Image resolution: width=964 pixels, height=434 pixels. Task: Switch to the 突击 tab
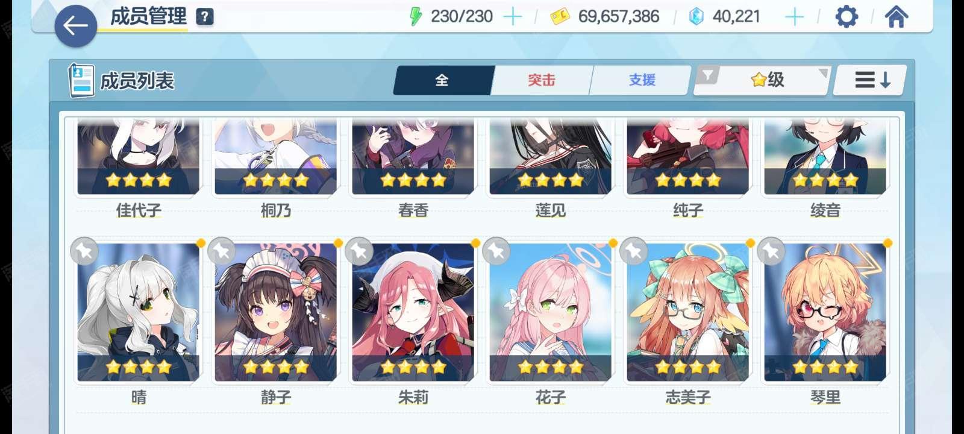pos(542,80)
